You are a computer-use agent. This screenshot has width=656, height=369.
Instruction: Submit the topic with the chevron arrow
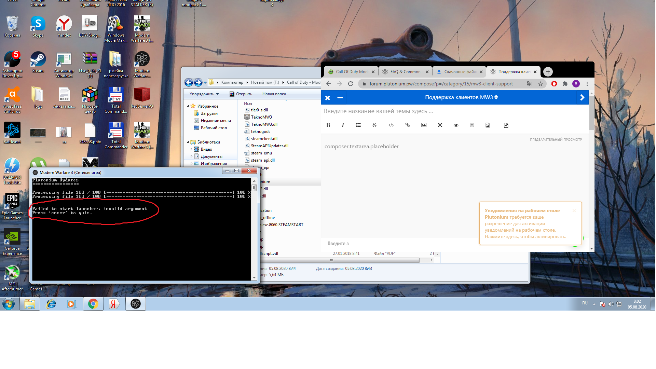582,98
